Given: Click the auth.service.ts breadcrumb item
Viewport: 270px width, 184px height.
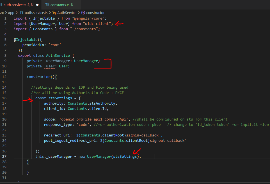Looking at the screenshot, I should (36, 13).
